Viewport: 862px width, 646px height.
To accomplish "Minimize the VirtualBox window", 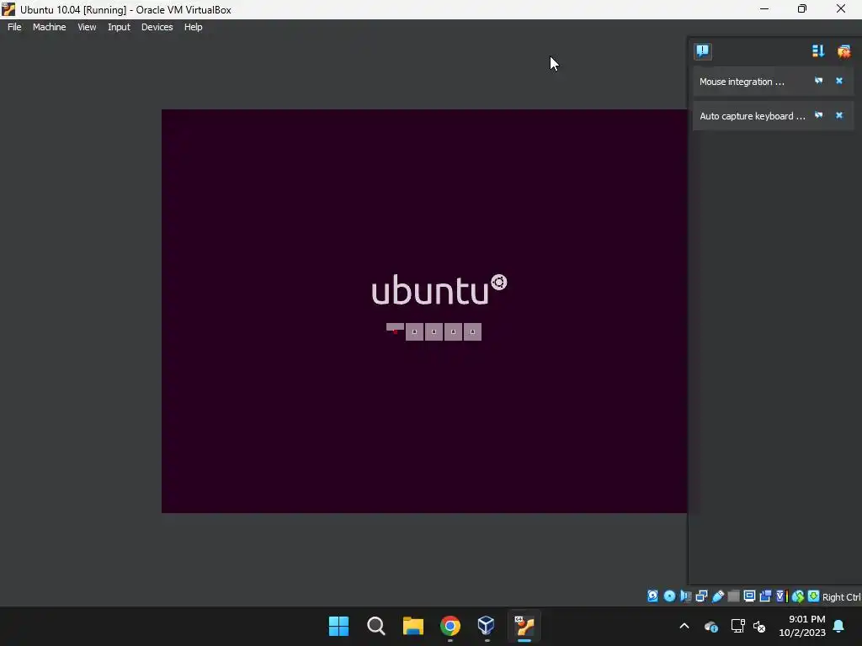I will pos(764,9).
